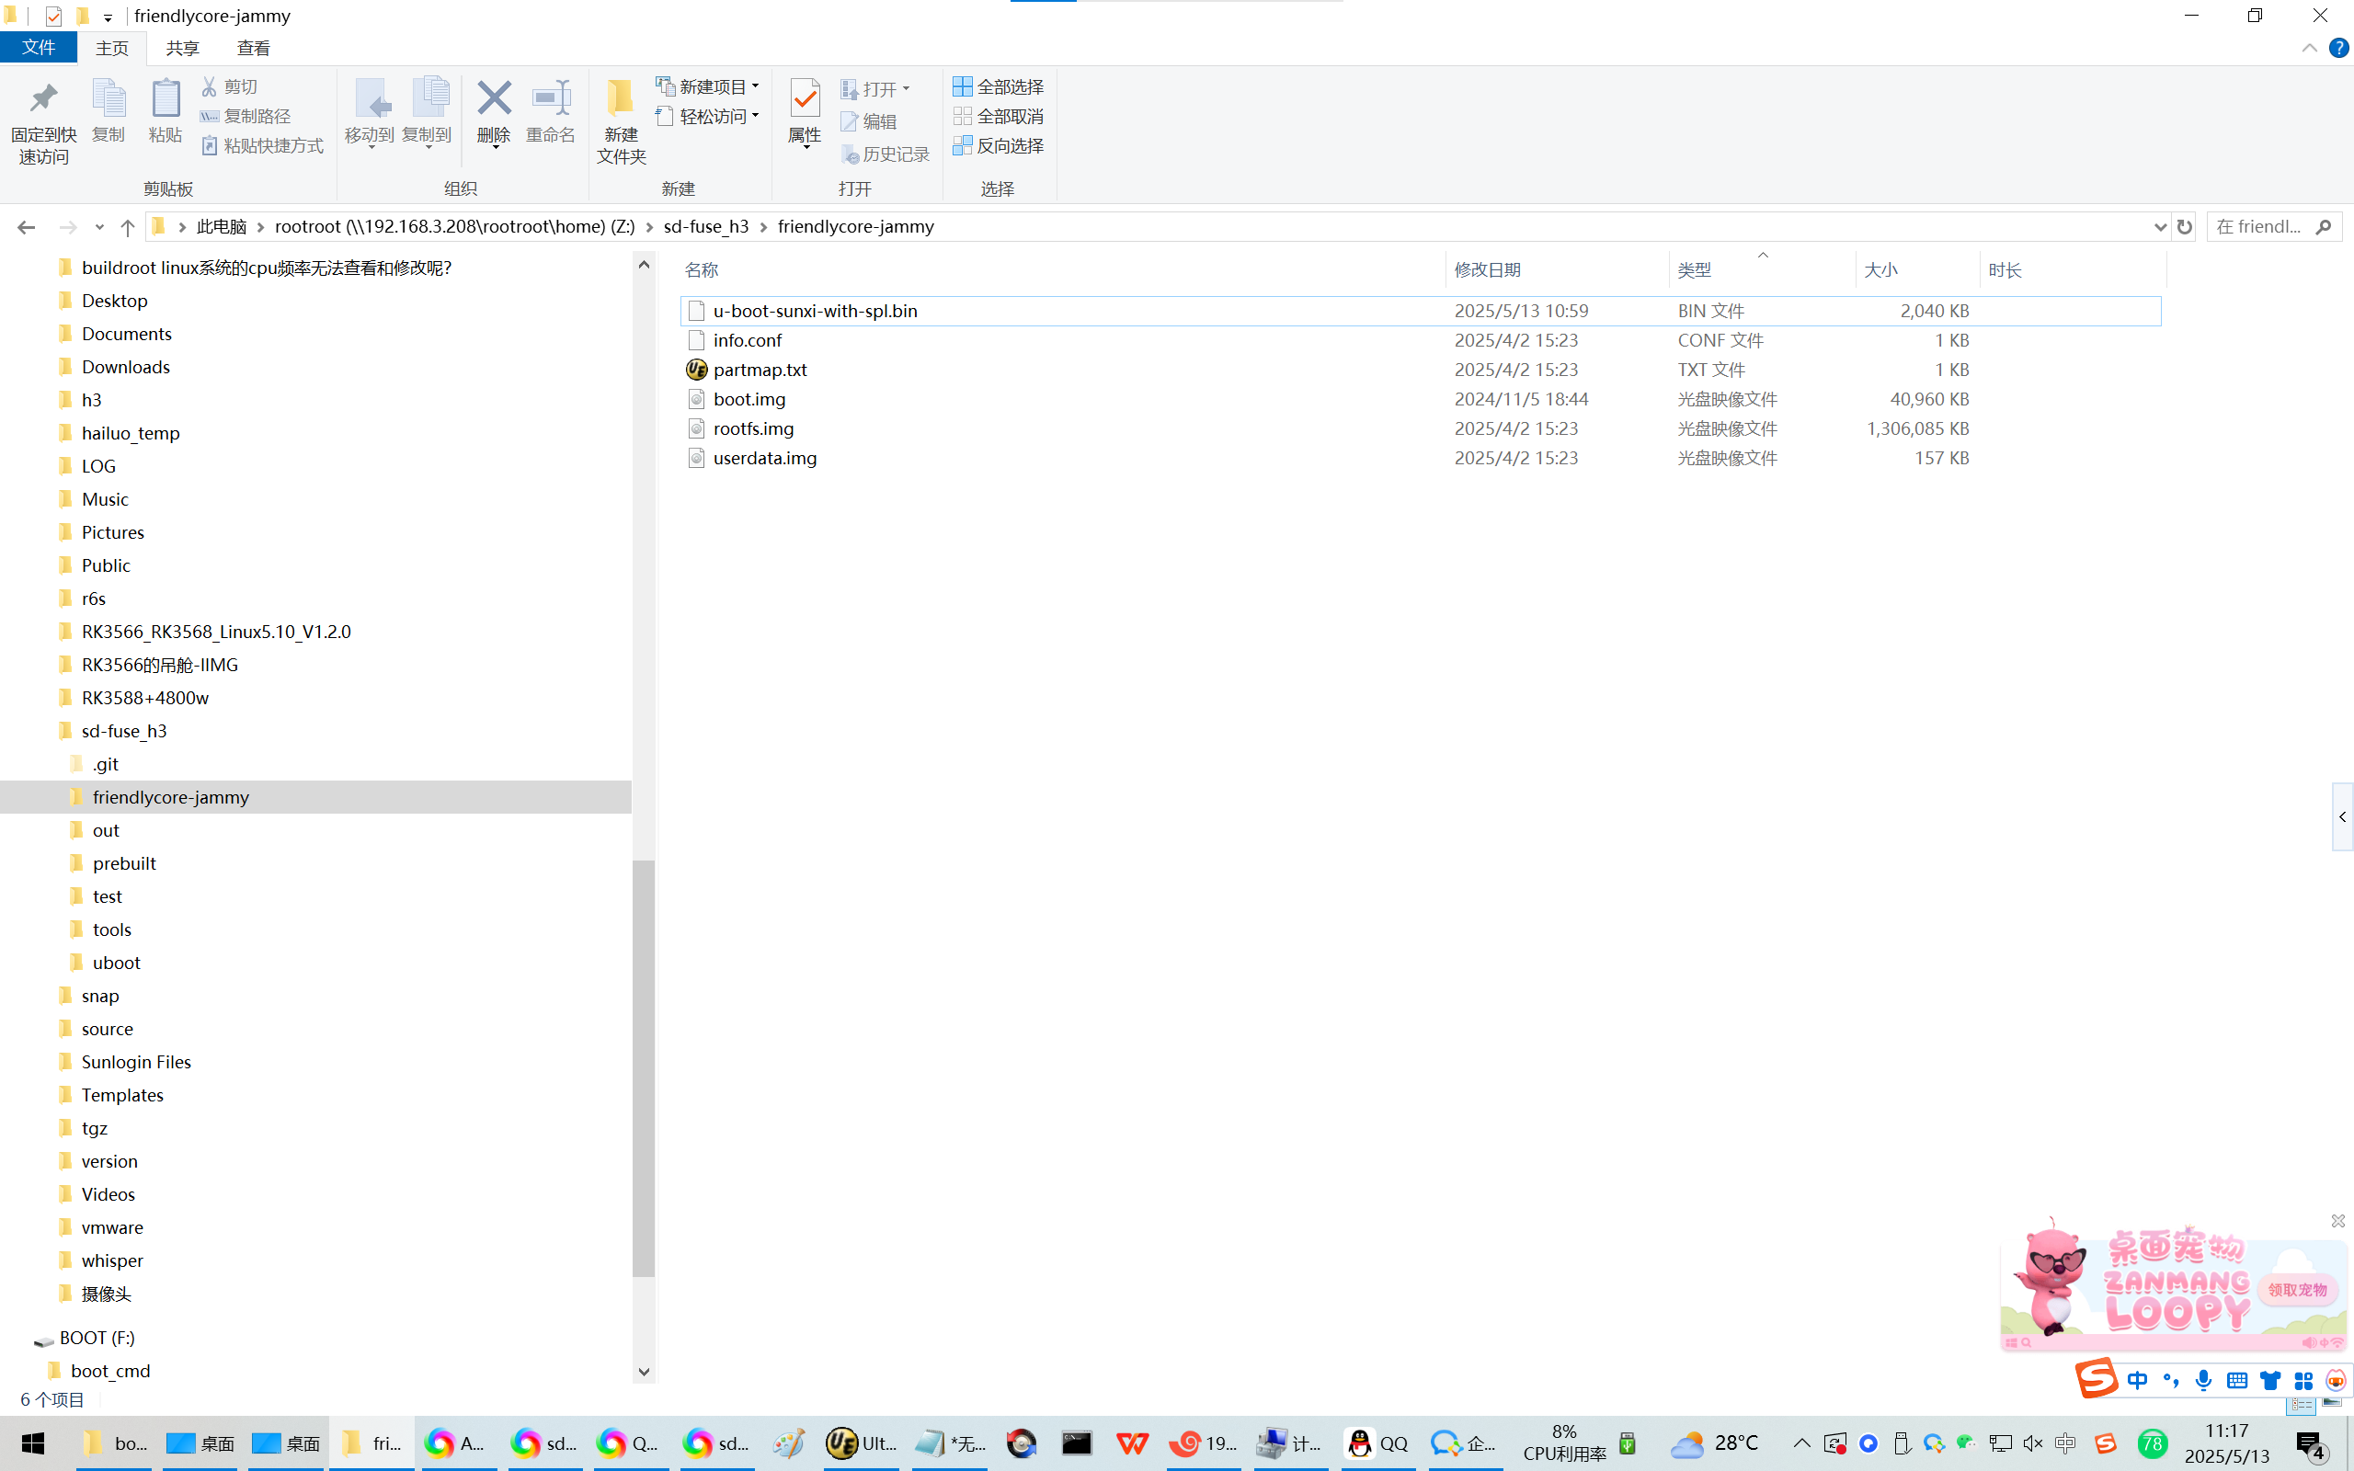Open the help question mark icon
The image size is (2354, 1471).
pos(2338,48)
